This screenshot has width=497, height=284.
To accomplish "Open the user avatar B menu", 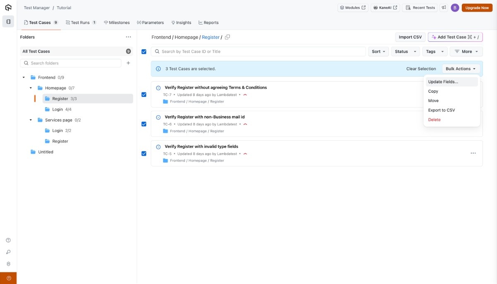I will (455, 8).
